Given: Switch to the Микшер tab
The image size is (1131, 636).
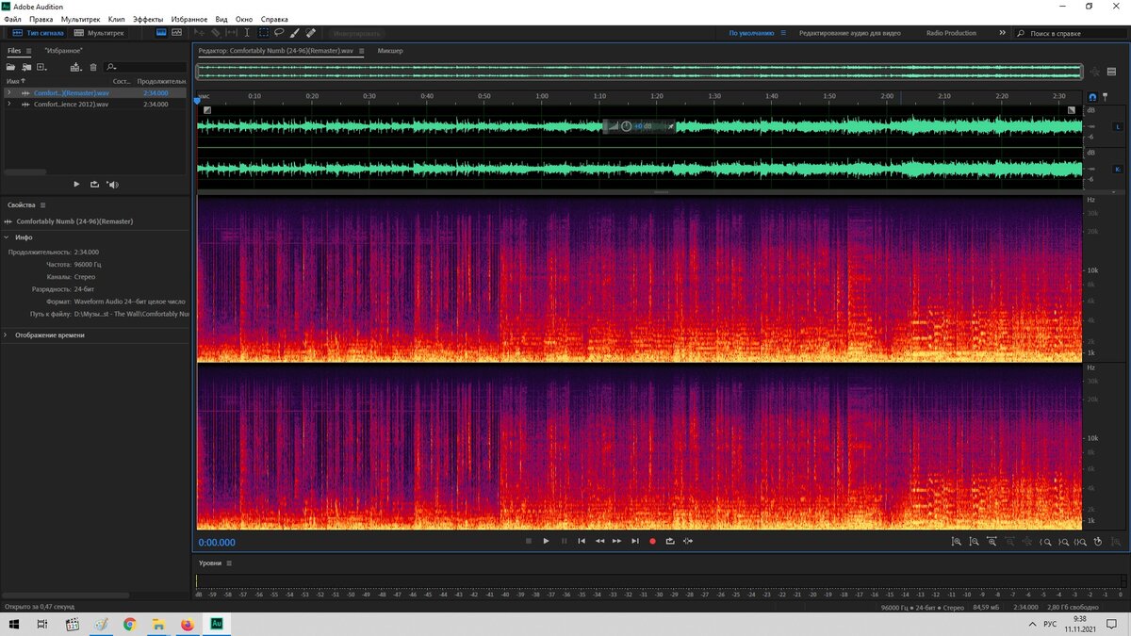Looking at the screenshot, I should click(x=391, y=51).
